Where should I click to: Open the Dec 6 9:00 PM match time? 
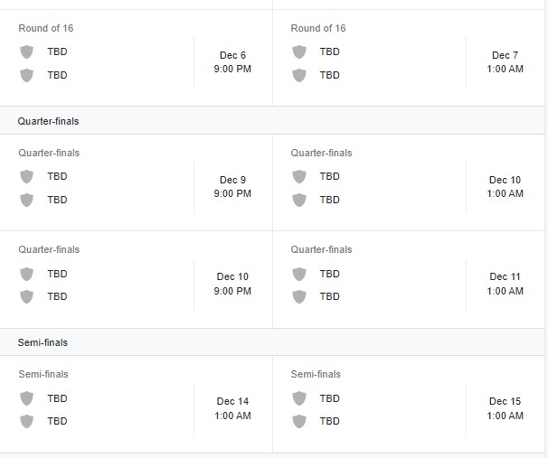coord(232,62)
